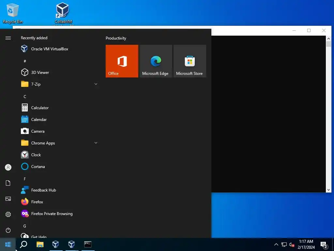Open the clock showing 1:17 AM
This screenshot has width=334, height=251.
point(306,244)
